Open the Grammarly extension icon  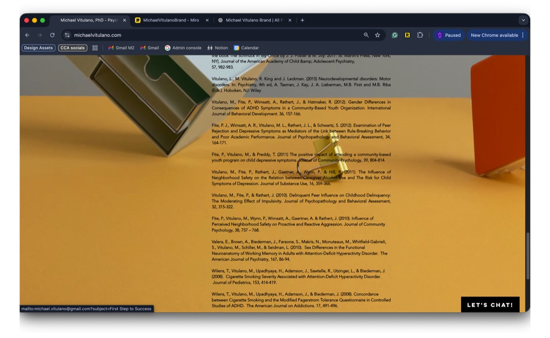(x=395, y=35)
